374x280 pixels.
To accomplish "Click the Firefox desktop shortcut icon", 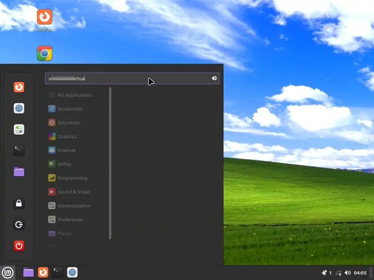I will point(44,17).
